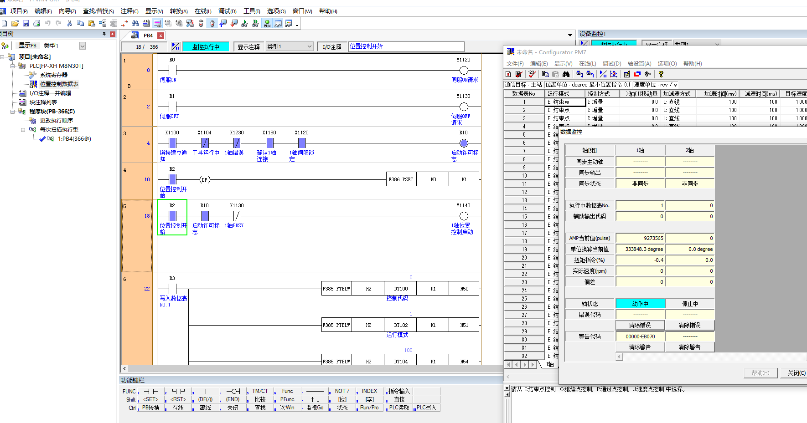Click the binoculars Find icon in main toolbar
The image size is (807, 423).
click(x=135, y=23)
